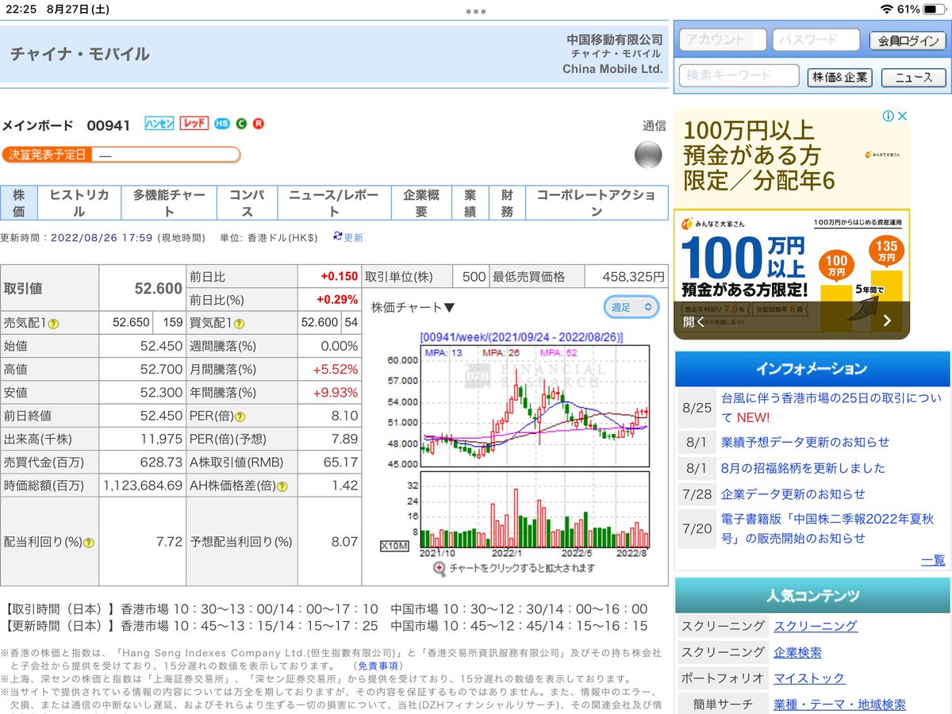Click help icon beside AH株価格差(倍)

282,486
